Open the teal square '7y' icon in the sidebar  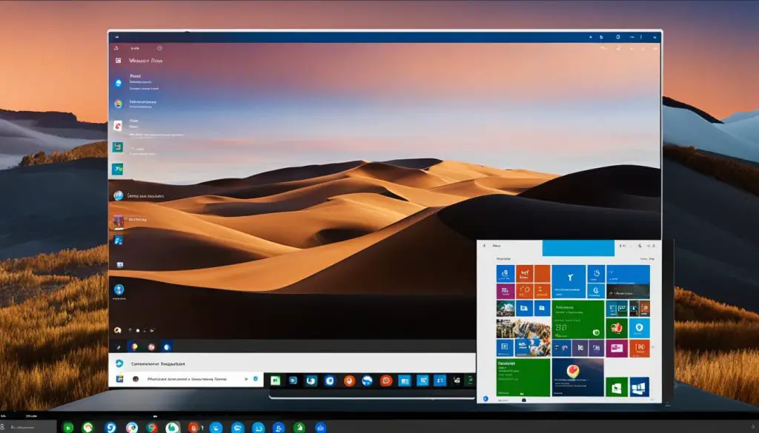coord(118,169)
